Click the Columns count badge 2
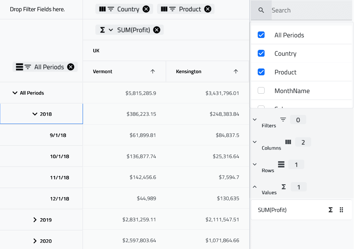The height and width of the screenshot is (249, 354). pyautogui.click(x=303, y=142)
